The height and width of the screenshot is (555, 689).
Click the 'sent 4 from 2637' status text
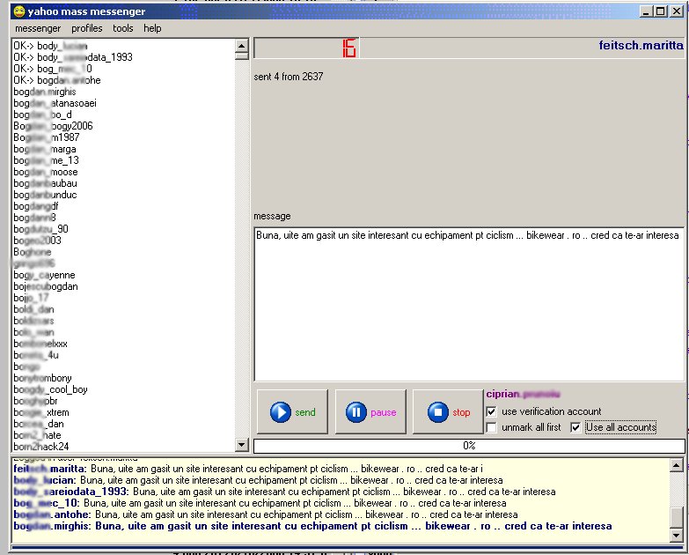[x=289, y=77]
